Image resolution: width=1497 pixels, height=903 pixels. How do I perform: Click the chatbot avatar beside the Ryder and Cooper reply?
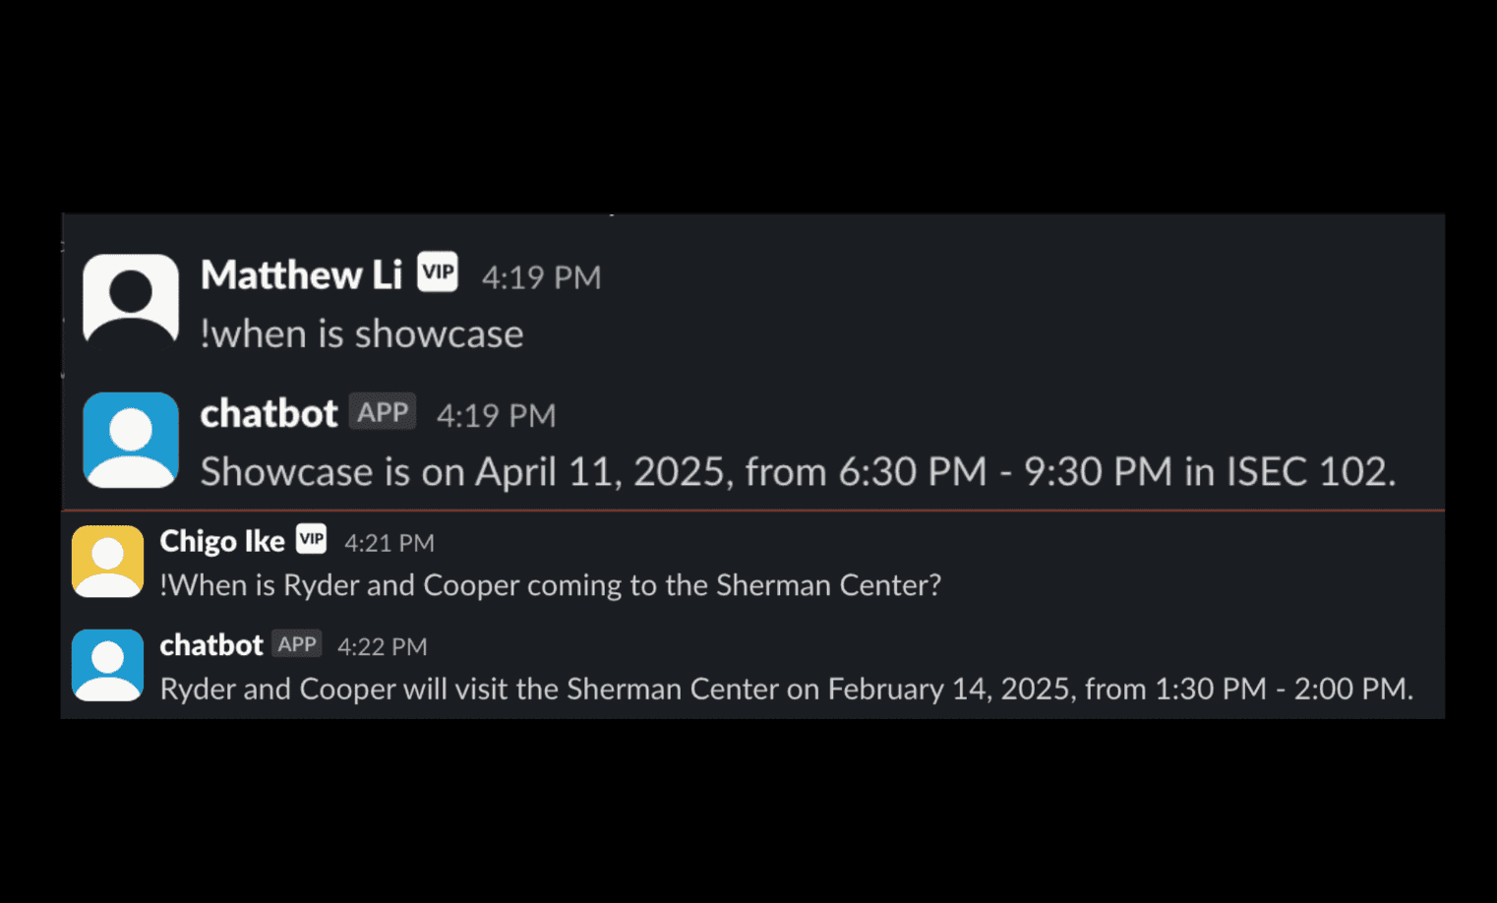point(107,665)
